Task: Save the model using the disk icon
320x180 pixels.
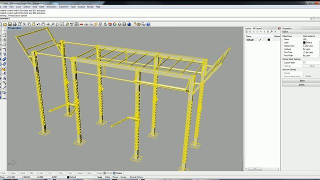Action: [10, 24]
